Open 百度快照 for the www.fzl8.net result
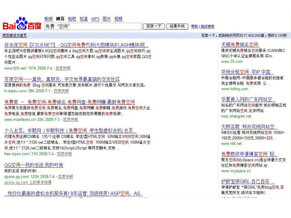 click(63, 68)
